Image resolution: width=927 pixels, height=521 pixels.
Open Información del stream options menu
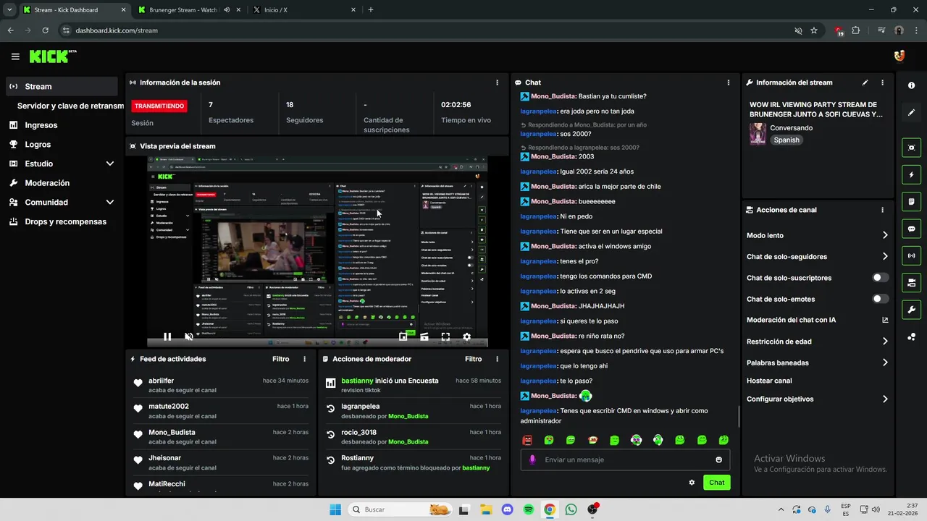pyautogui.click(x=882, y=82)
